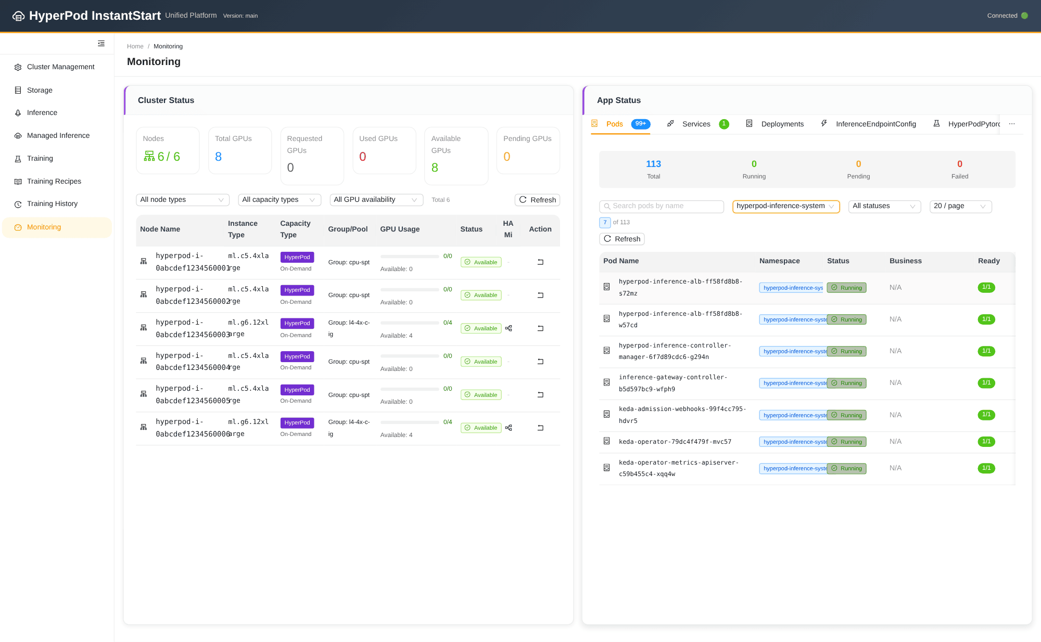Click pod icon for keda-operator-79dc4f479f-mvc57
The height and width of the screenshot is (642, 1041).
point(606,441)
